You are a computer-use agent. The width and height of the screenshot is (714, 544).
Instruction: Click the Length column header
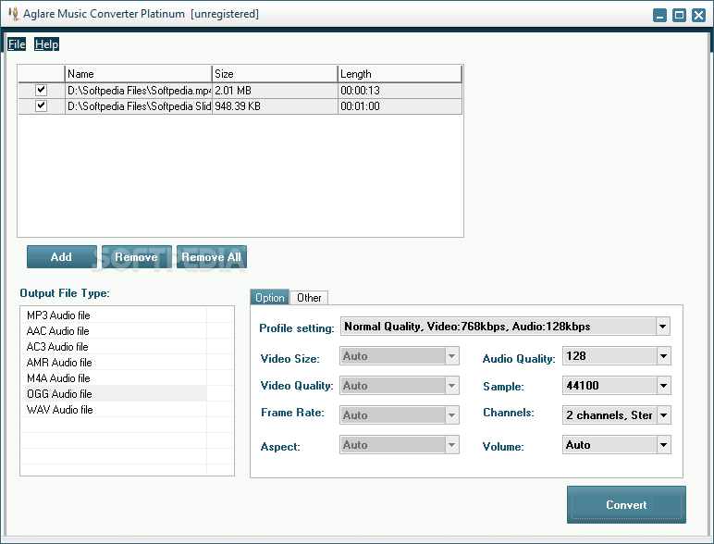point(400,74)
